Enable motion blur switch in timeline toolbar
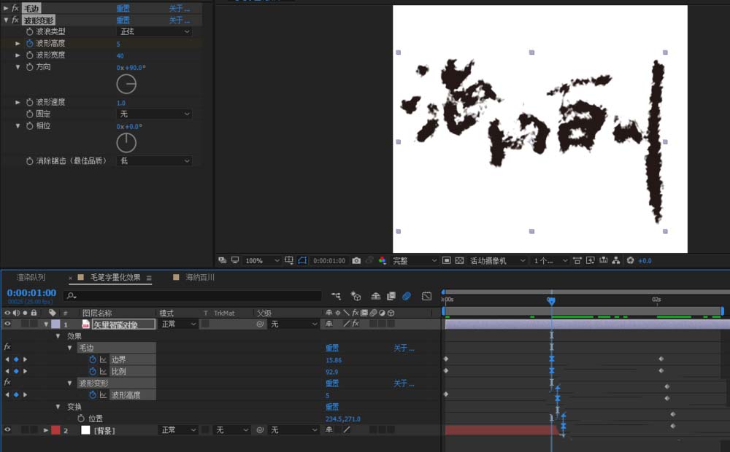 point(407,296)
